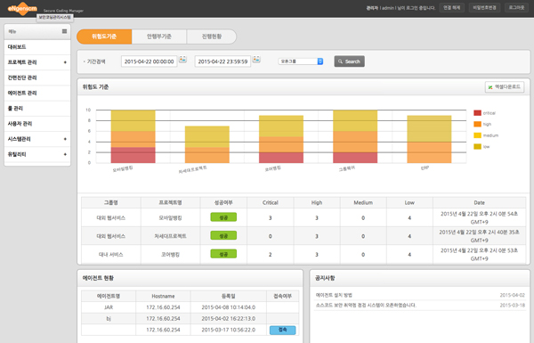Click the high legend orange swatch
This screenshot has width=534, height=343.
[x=477, y=124]
